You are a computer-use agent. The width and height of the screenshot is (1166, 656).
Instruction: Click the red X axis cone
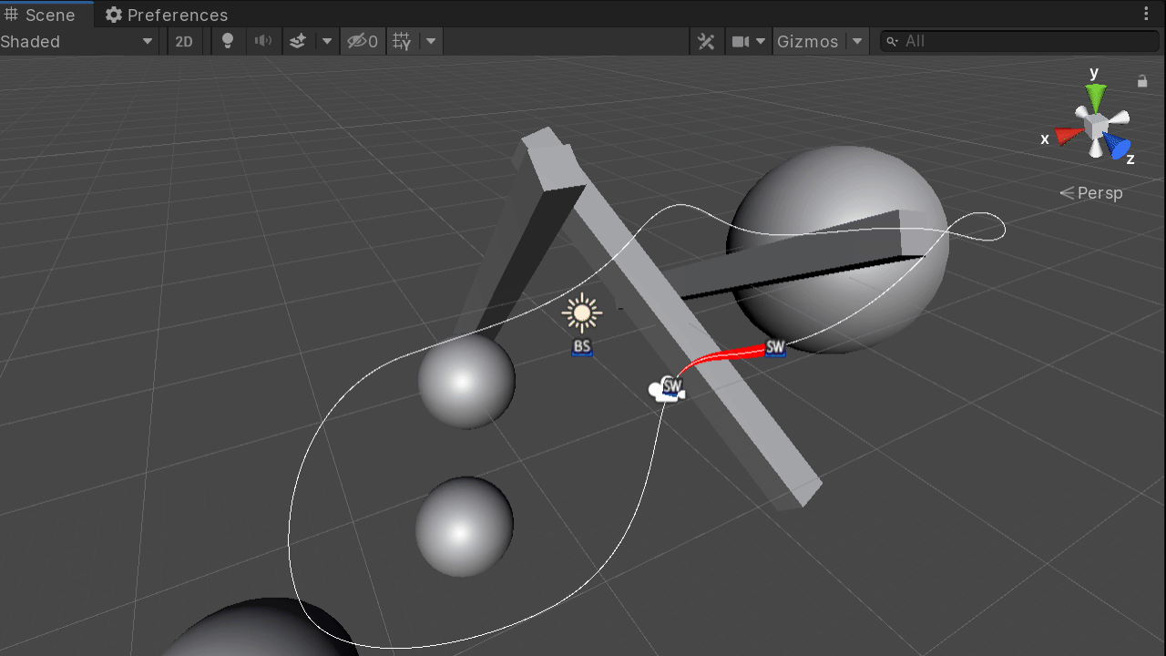click(x=1069, y=136)
